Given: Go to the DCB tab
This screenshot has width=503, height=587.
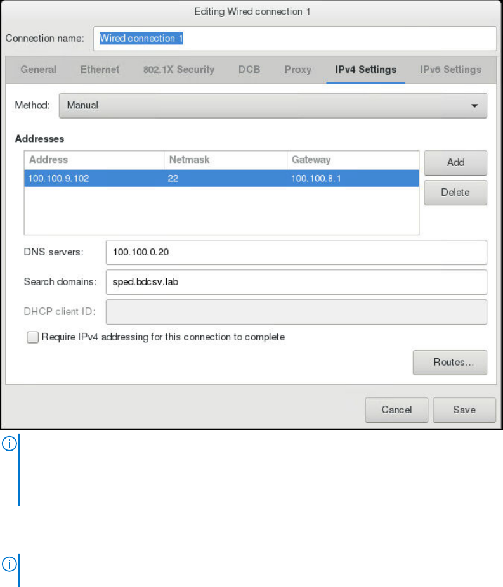Looking at the screenshot, I should tap(249, 70).
